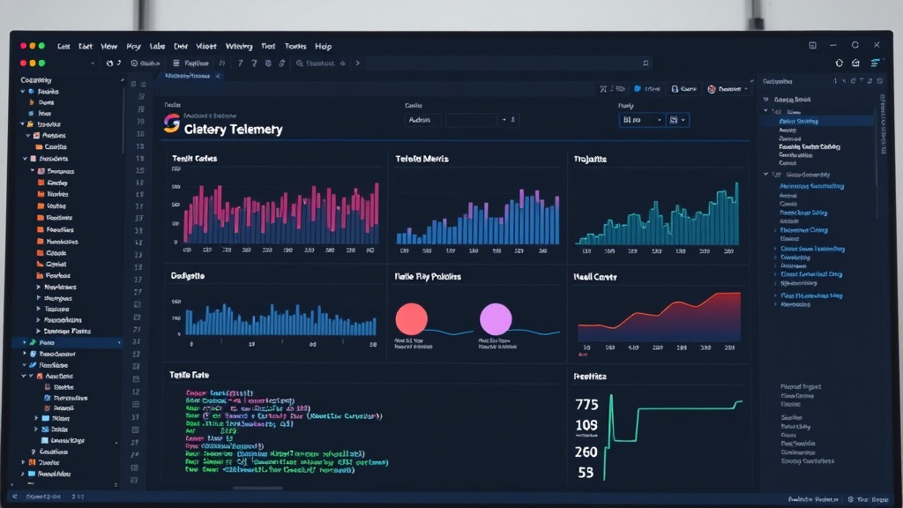The width and height of the screenshot is (903, 508).
Task: Click the blue book icon above the dashboard
Action: tap(638, 89)
